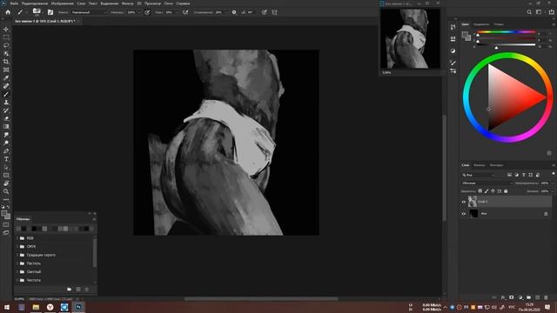
Task: Select the Crop tool
Action: point(6,62)
